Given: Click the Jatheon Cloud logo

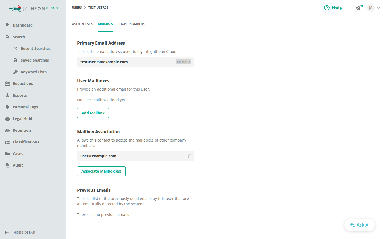Looking at the screenshot, I should [x=33, y=8].
